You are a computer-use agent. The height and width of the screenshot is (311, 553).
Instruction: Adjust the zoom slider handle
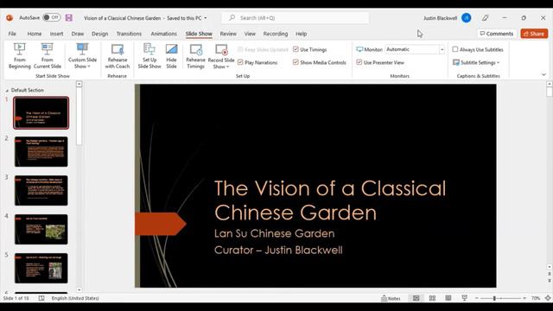pos(494,298)
